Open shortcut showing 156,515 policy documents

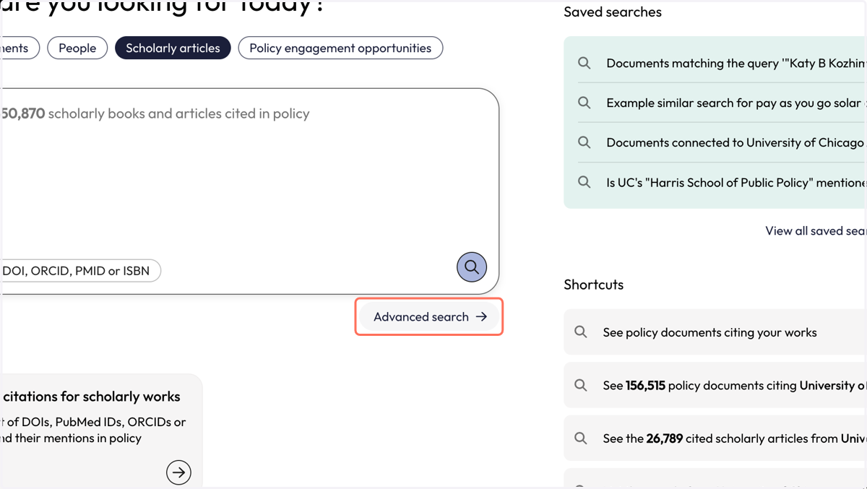(715, 385)
